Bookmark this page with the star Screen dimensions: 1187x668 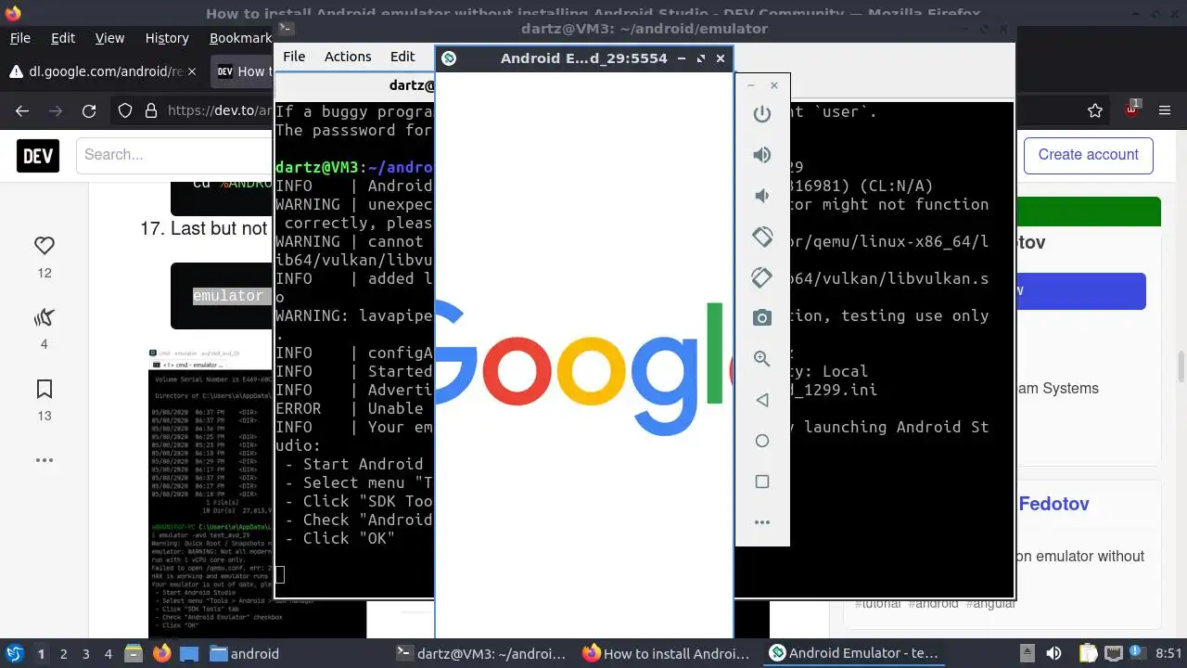point(1095,111)
